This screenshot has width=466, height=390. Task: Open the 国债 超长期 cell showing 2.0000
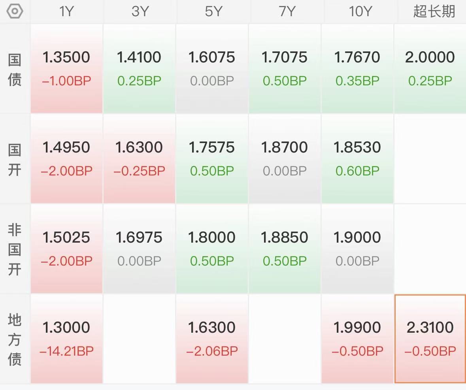tap(430, 68)
